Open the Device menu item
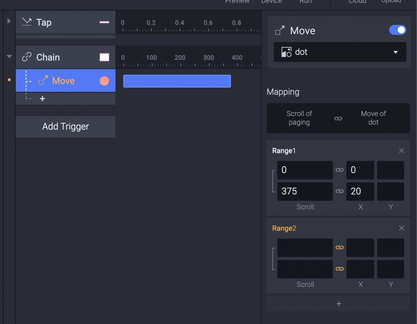 point(271,1)
